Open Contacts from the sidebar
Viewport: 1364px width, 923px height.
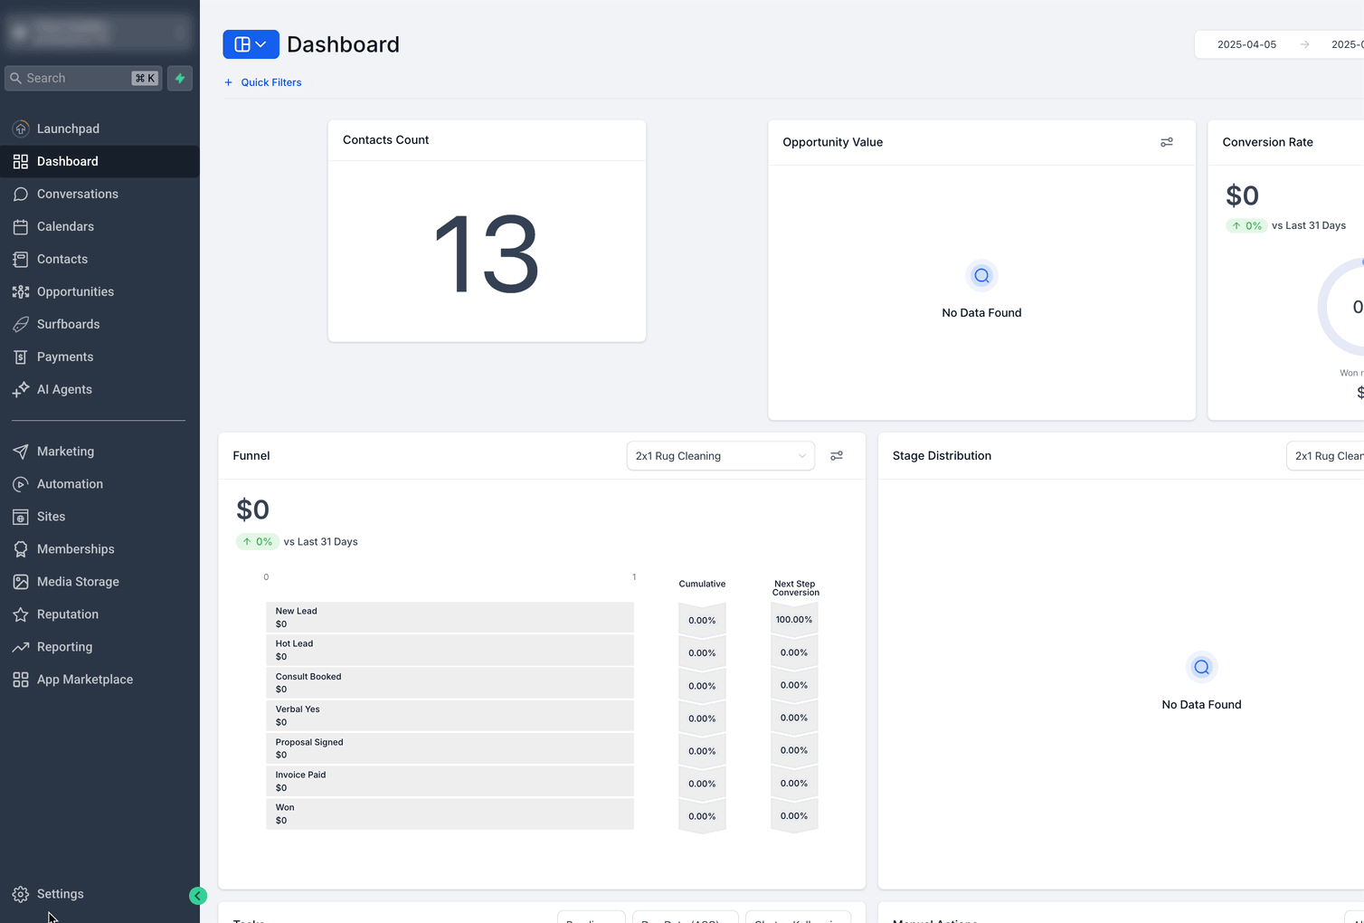tap(62, 259)
